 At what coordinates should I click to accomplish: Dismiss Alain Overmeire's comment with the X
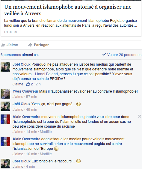coord(140,116)
